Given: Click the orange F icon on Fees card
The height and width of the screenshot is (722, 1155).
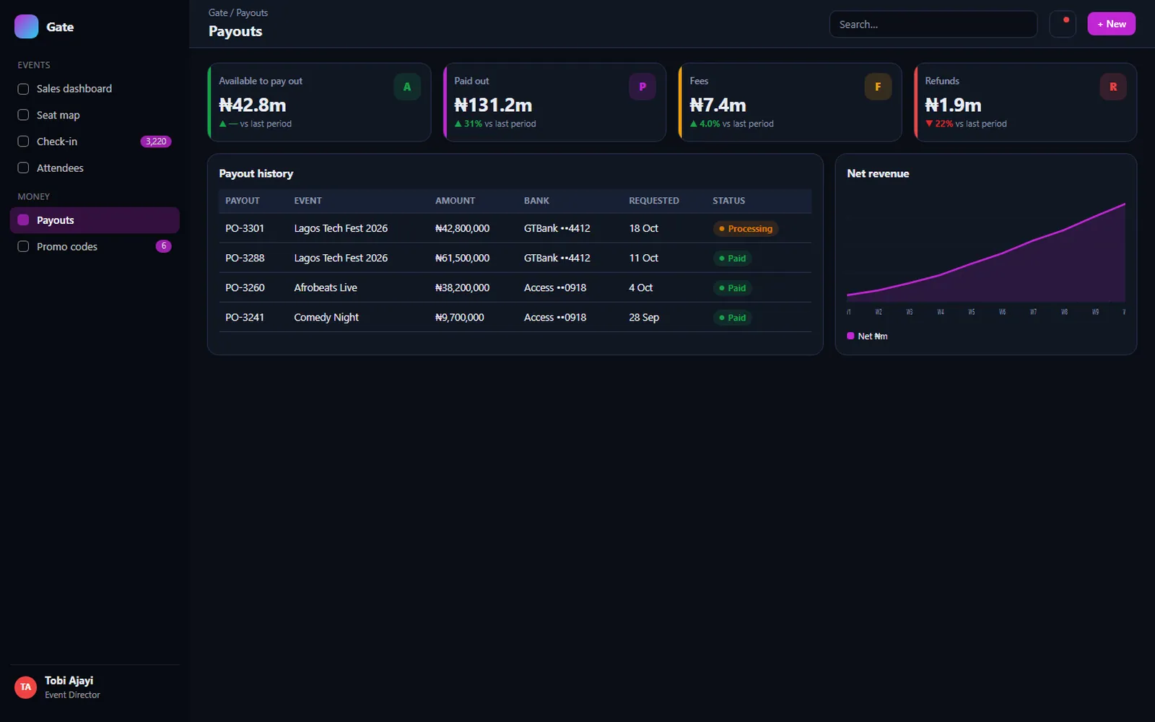Looking at the screenshot, I should pyautogui.click(x=878, y=87).
